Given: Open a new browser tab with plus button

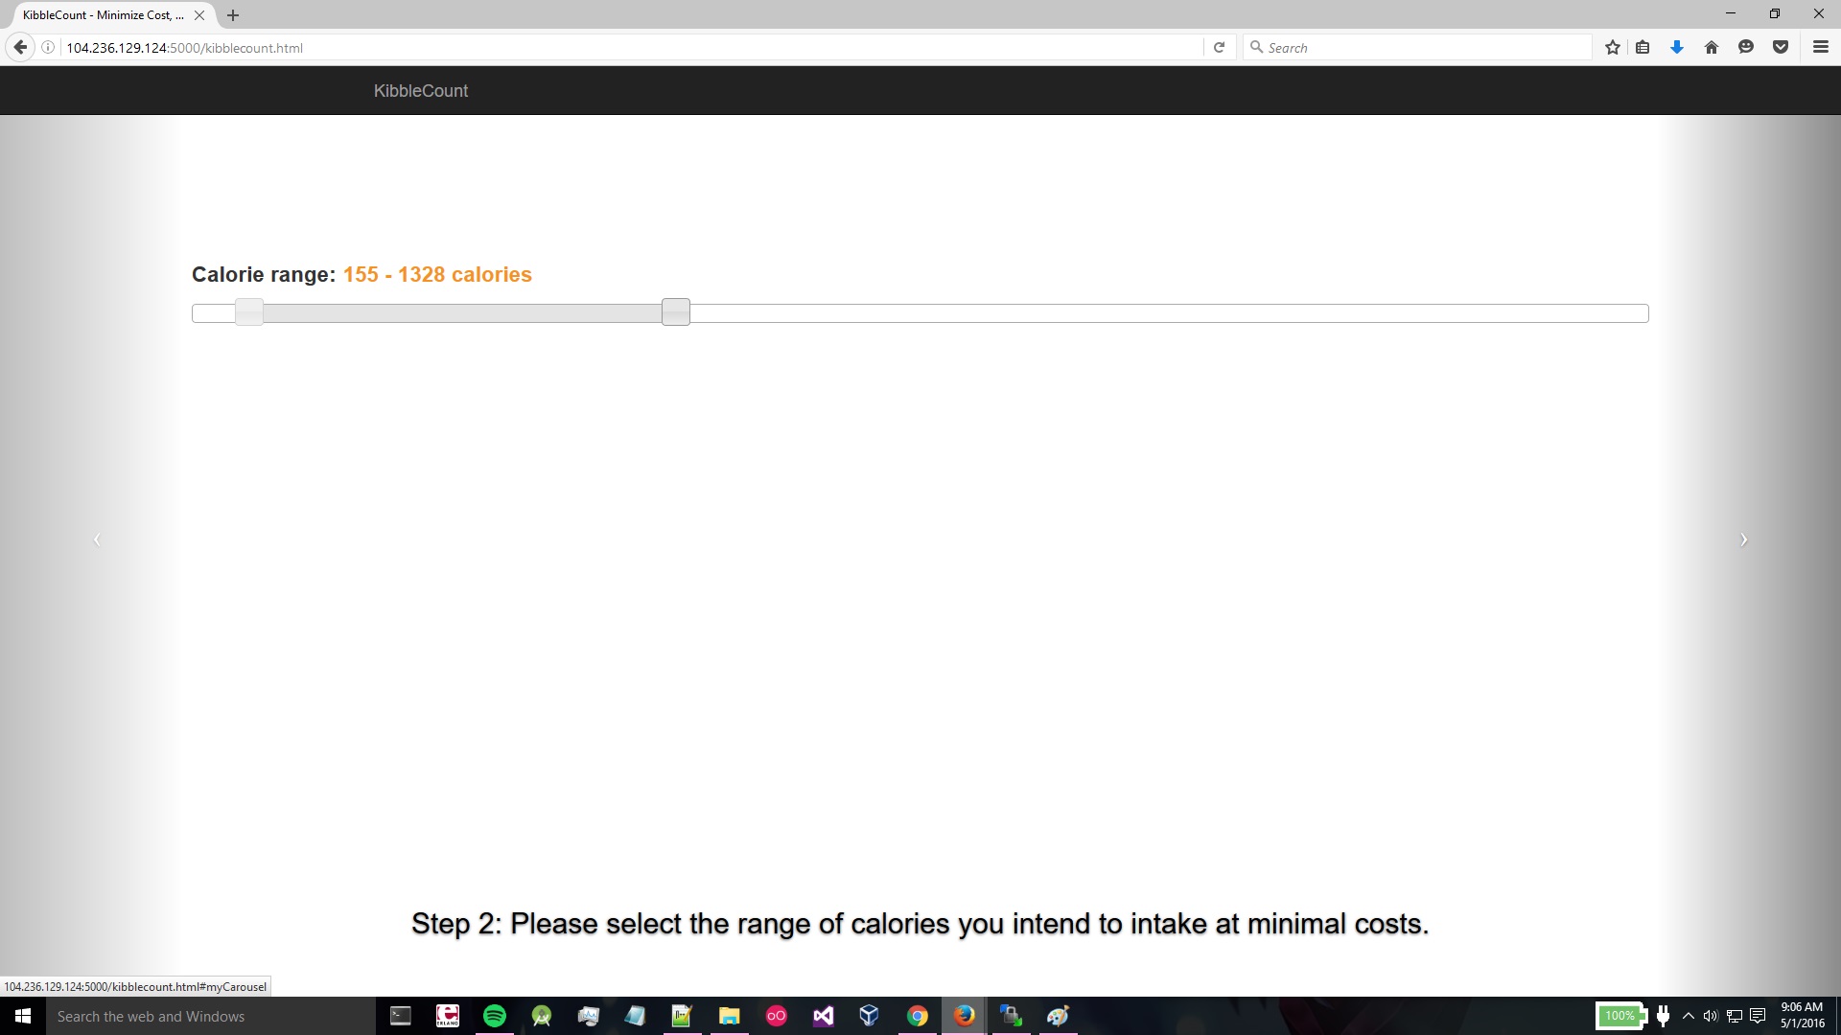Looking at the screenshot, I should [233, 15].
